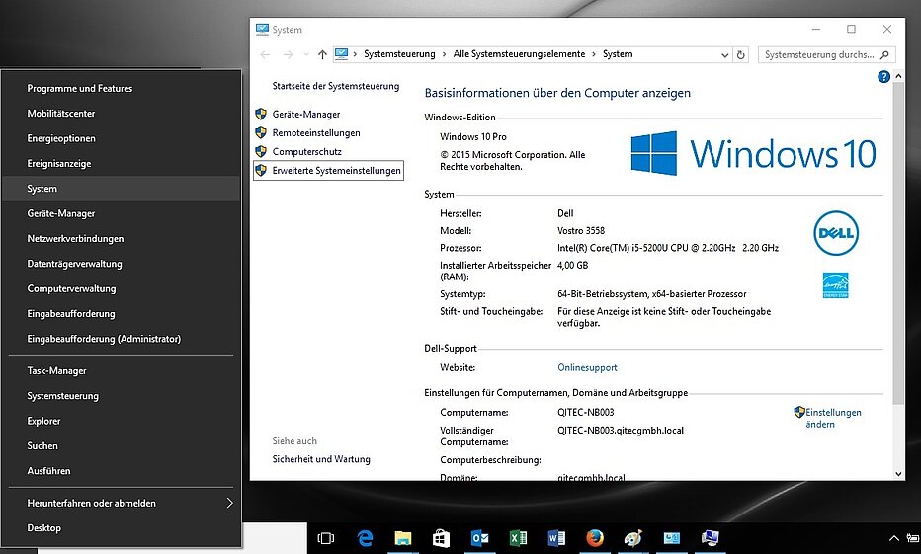Show hidden tray icons chevron
Image resolution: width=921 pixels, height=554 pixels.
point(894,538)
